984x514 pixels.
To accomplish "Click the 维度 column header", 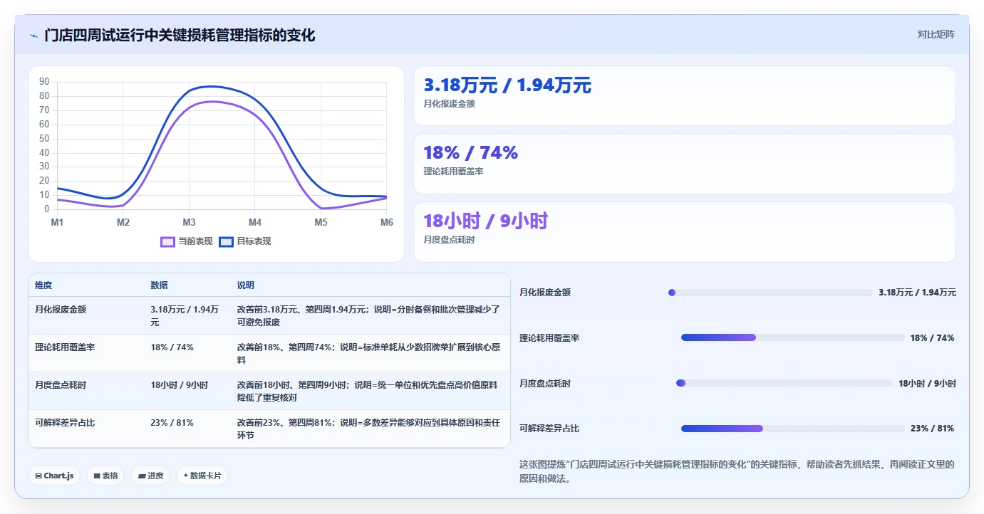I will coord(43,285).
